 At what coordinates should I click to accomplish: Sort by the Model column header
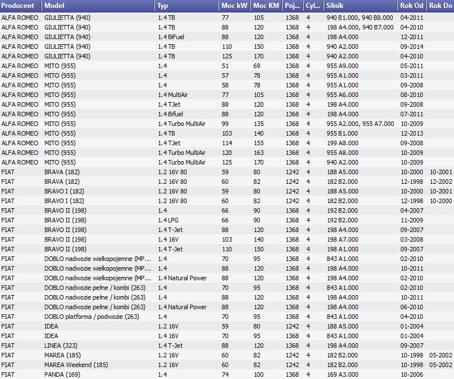pos(98,6)
